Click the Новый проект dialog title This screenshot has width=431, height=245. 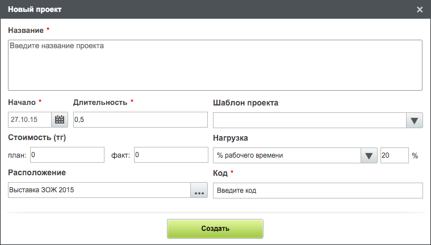point(35,9)
